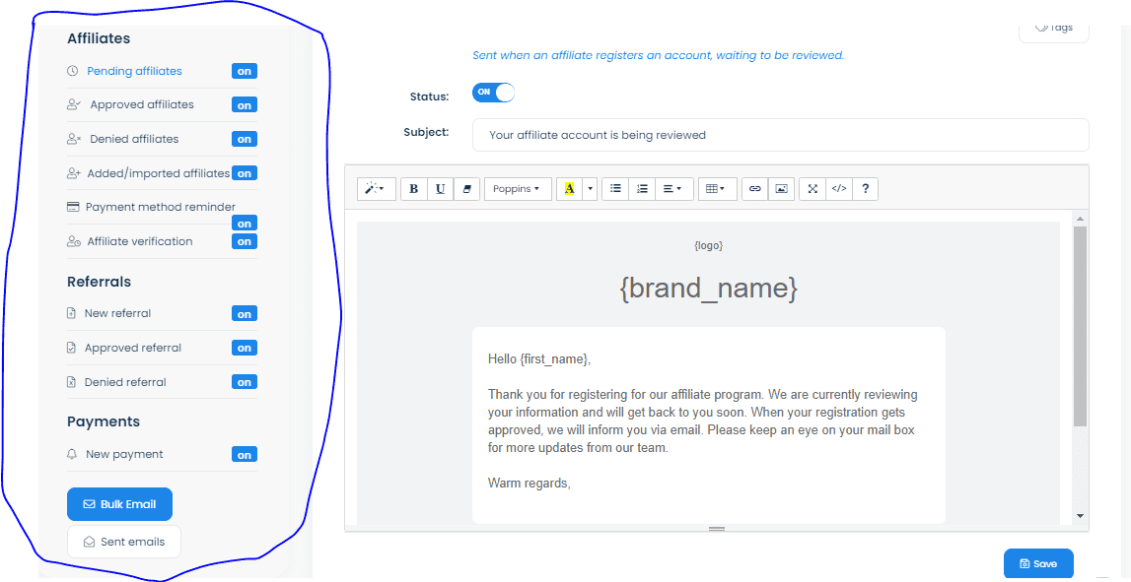Toggle the New referral on badge
This screenshot has width=1131, height=582.
coord(245,314)
